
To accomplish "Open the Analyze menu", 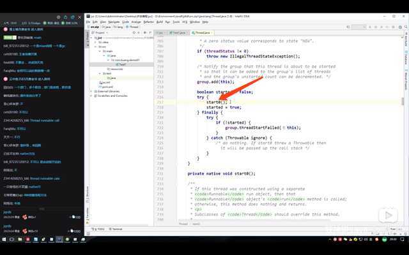I will 136,22.
